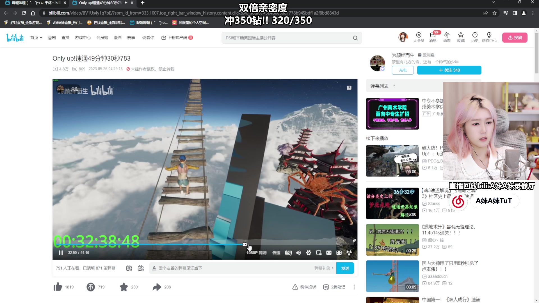Enable picture-in-picture mode in the player

[319, 253]
